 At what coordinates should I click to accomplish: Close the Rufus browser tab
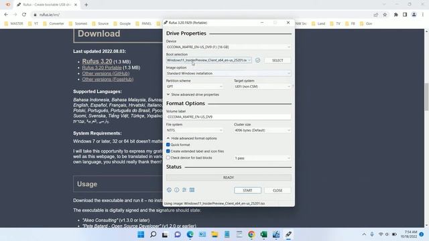click(76, 5)
